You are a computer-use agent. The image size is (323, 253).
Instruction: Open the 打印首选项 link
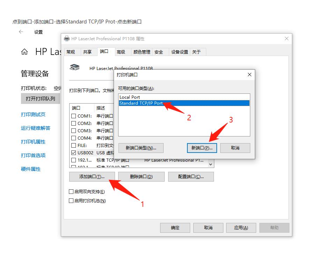[x=33, y=155]
